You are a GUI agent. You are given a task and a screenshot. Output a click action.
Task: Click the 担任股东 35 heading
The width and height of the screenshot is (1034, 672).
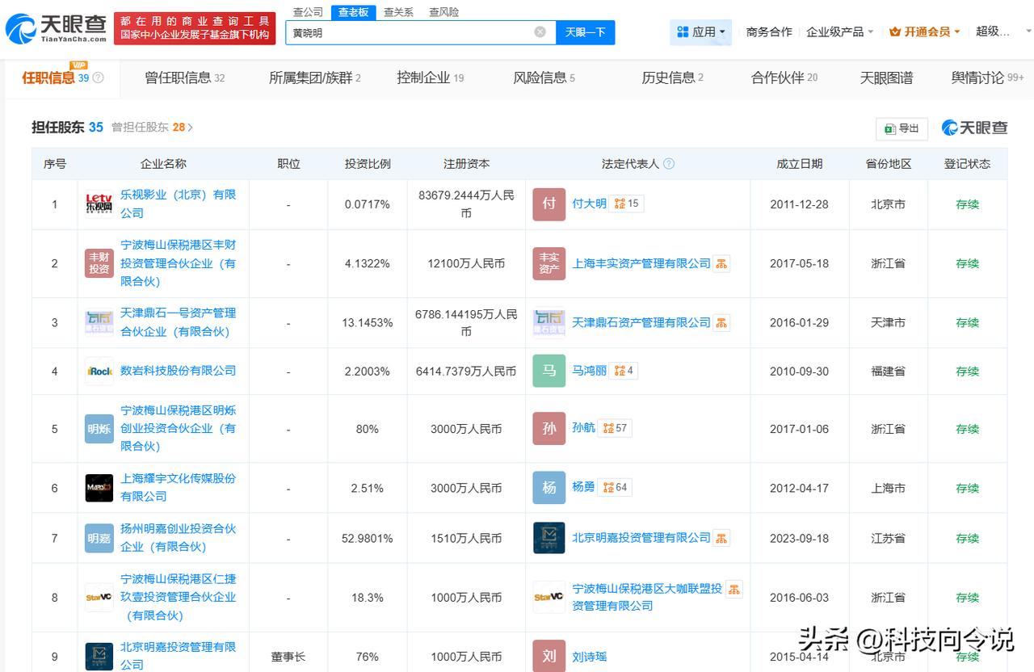click(68, 127)
